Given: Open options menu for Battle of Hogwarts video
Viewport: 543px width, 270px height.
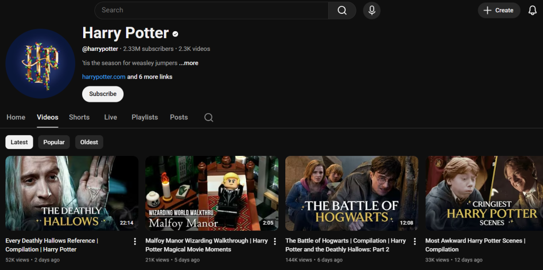Looking at the screenshot, I should pyautogui.click(x=415, y=241).
